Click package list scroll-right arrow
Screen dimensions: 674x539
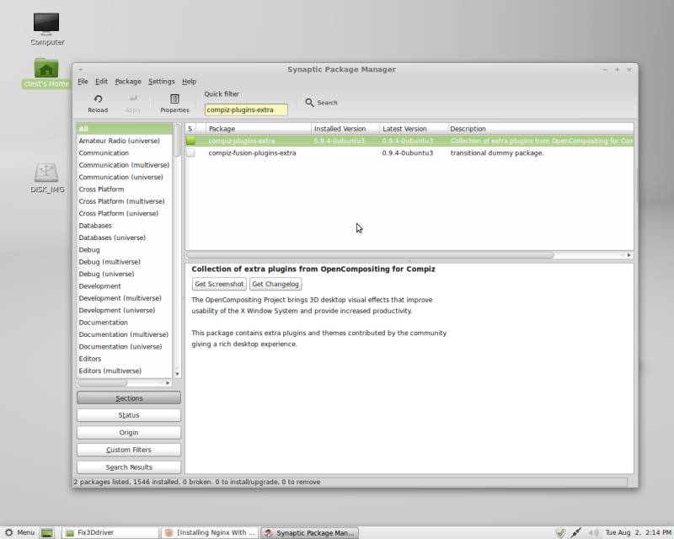point(629,255)
